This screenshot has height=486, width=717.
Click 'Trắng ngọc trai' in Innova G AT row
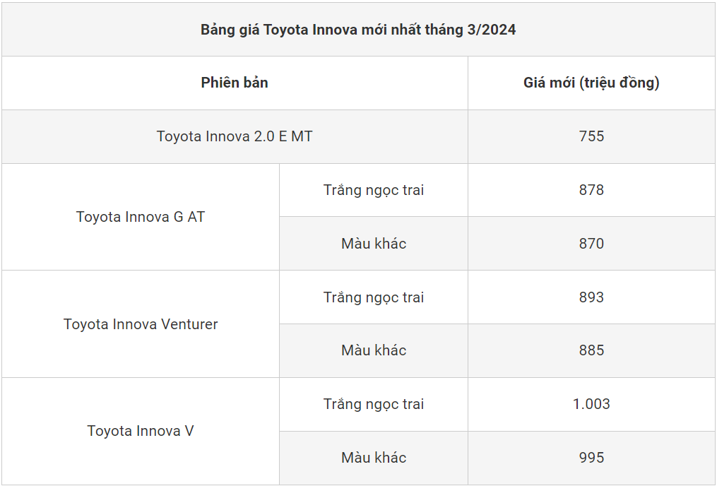(374, 190)
